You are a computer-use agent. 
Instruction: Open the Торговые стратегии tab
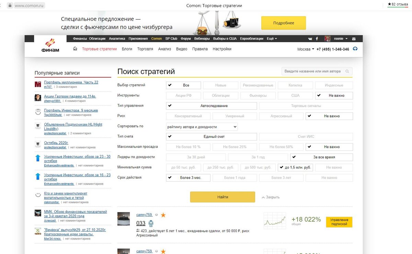pyautogui.click(x=100, y=49)
